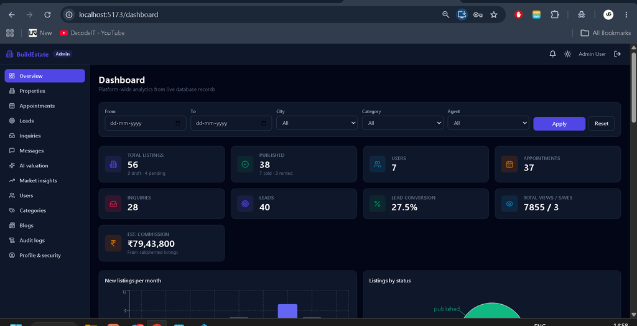Click the Est. Commission rupee icon
Viewport: 637px width, 326px height.
pos(113,243)
